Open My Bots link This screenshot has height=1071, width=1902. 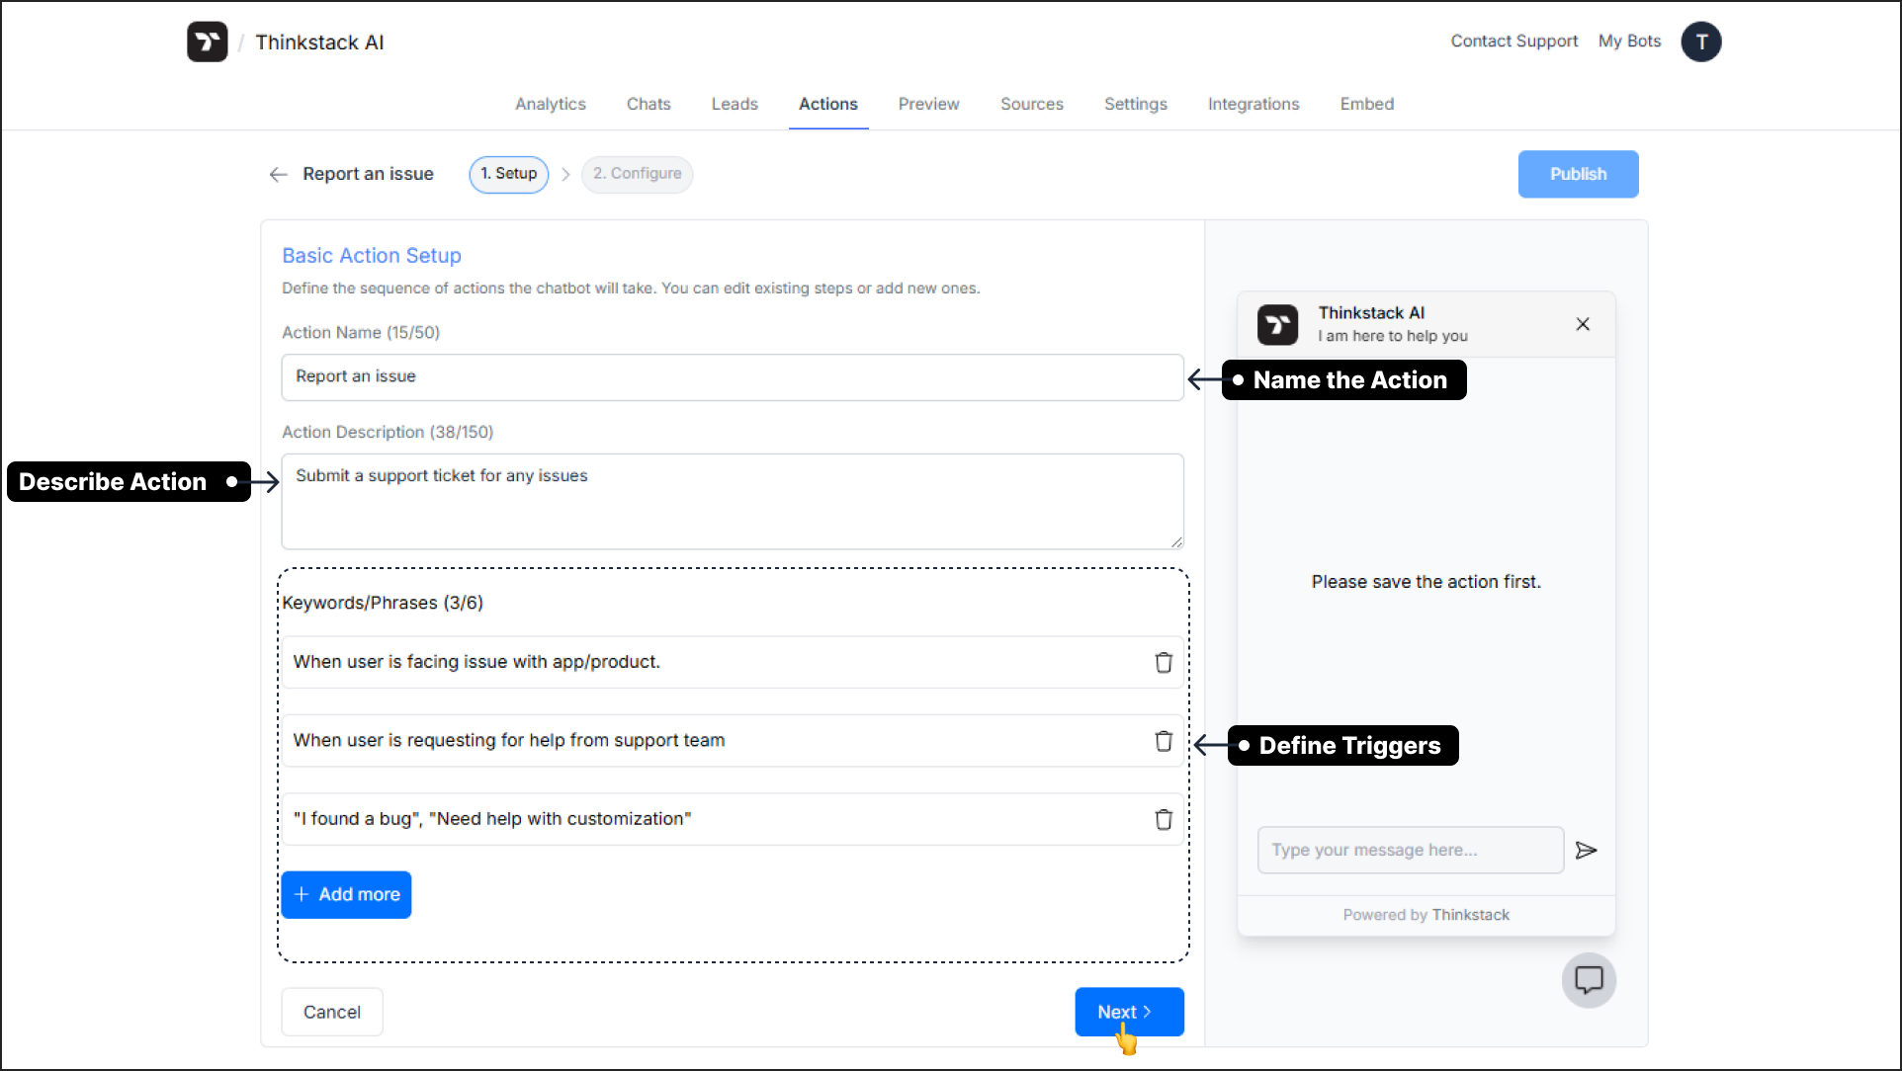pyautogui.click(x=1630, y=41)
